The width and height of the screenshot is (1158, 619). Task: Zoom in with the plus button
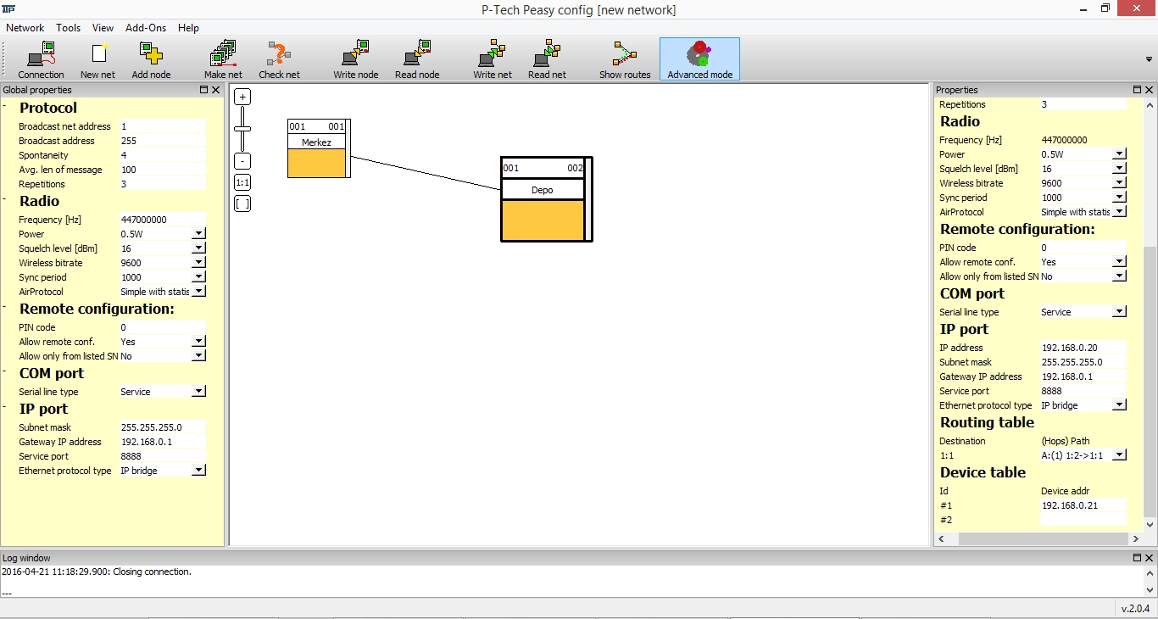point(242,98)
